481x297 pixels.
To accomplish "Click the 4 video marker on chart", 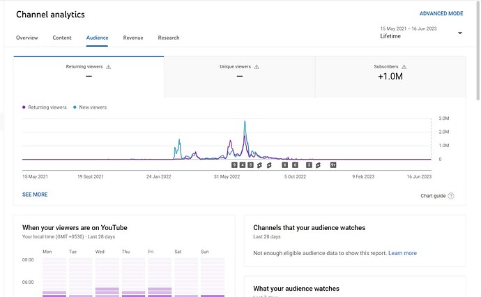I will pos(243,165).
